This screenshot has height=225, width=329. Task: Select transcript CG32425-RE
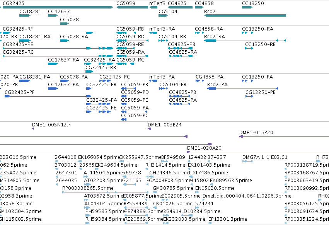click(58, 48)
